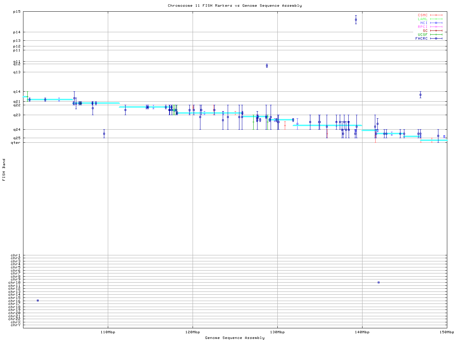Select the blue marker on the chr16 row
This screenshot has width=454, height=340.
(38, 300)
